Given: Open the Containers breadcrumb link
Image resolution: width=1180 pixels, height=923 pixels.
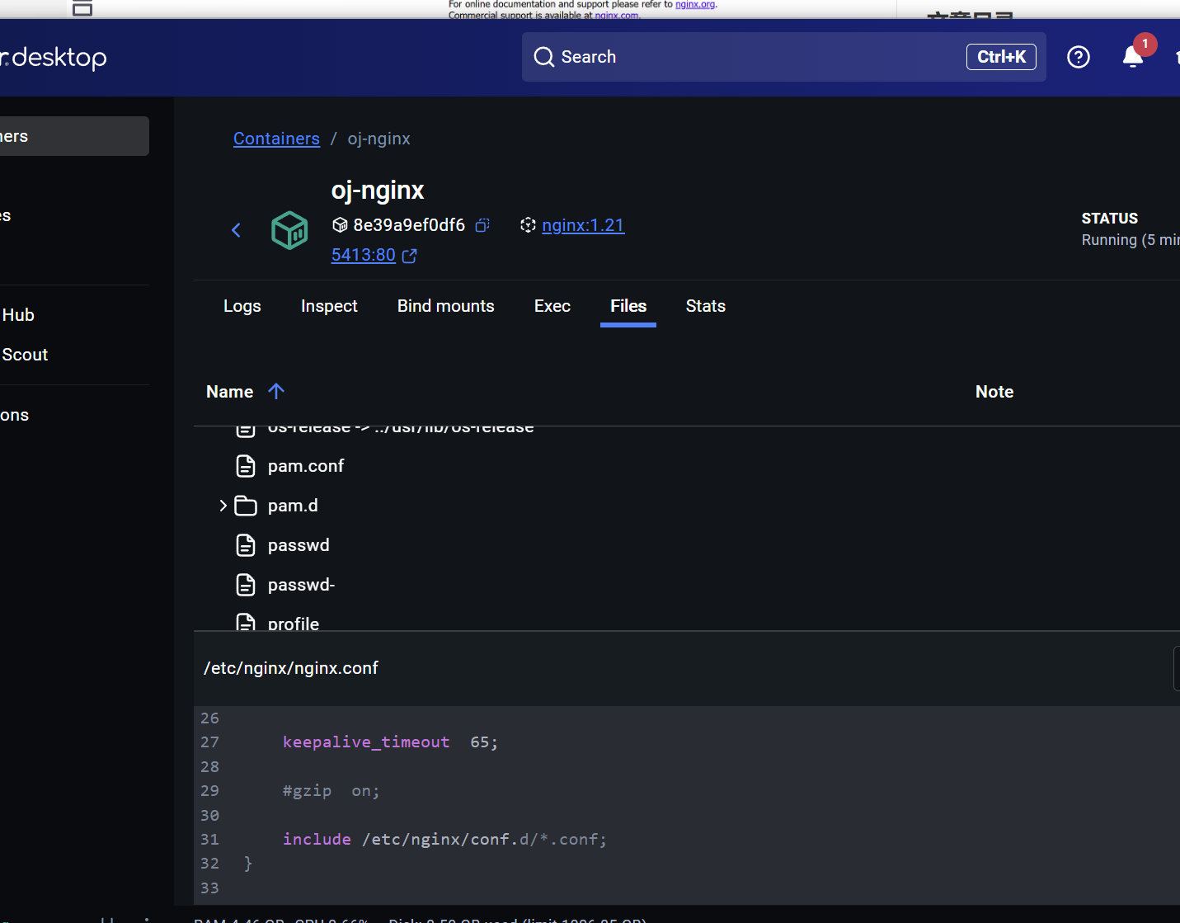Looking at the screenshot, I should point(276,139).
